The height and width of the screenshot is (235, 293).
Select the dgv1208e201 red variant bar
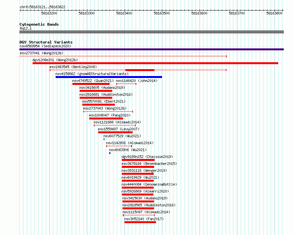coord(155,63)
